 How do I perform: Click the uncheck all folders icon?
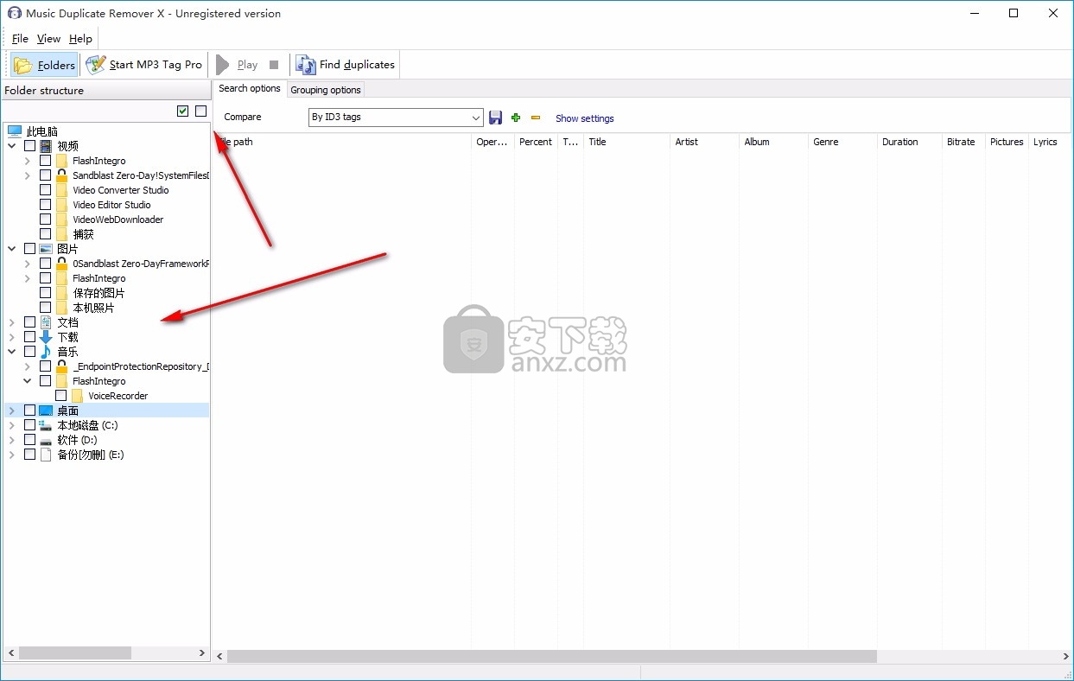coord(200,111)
